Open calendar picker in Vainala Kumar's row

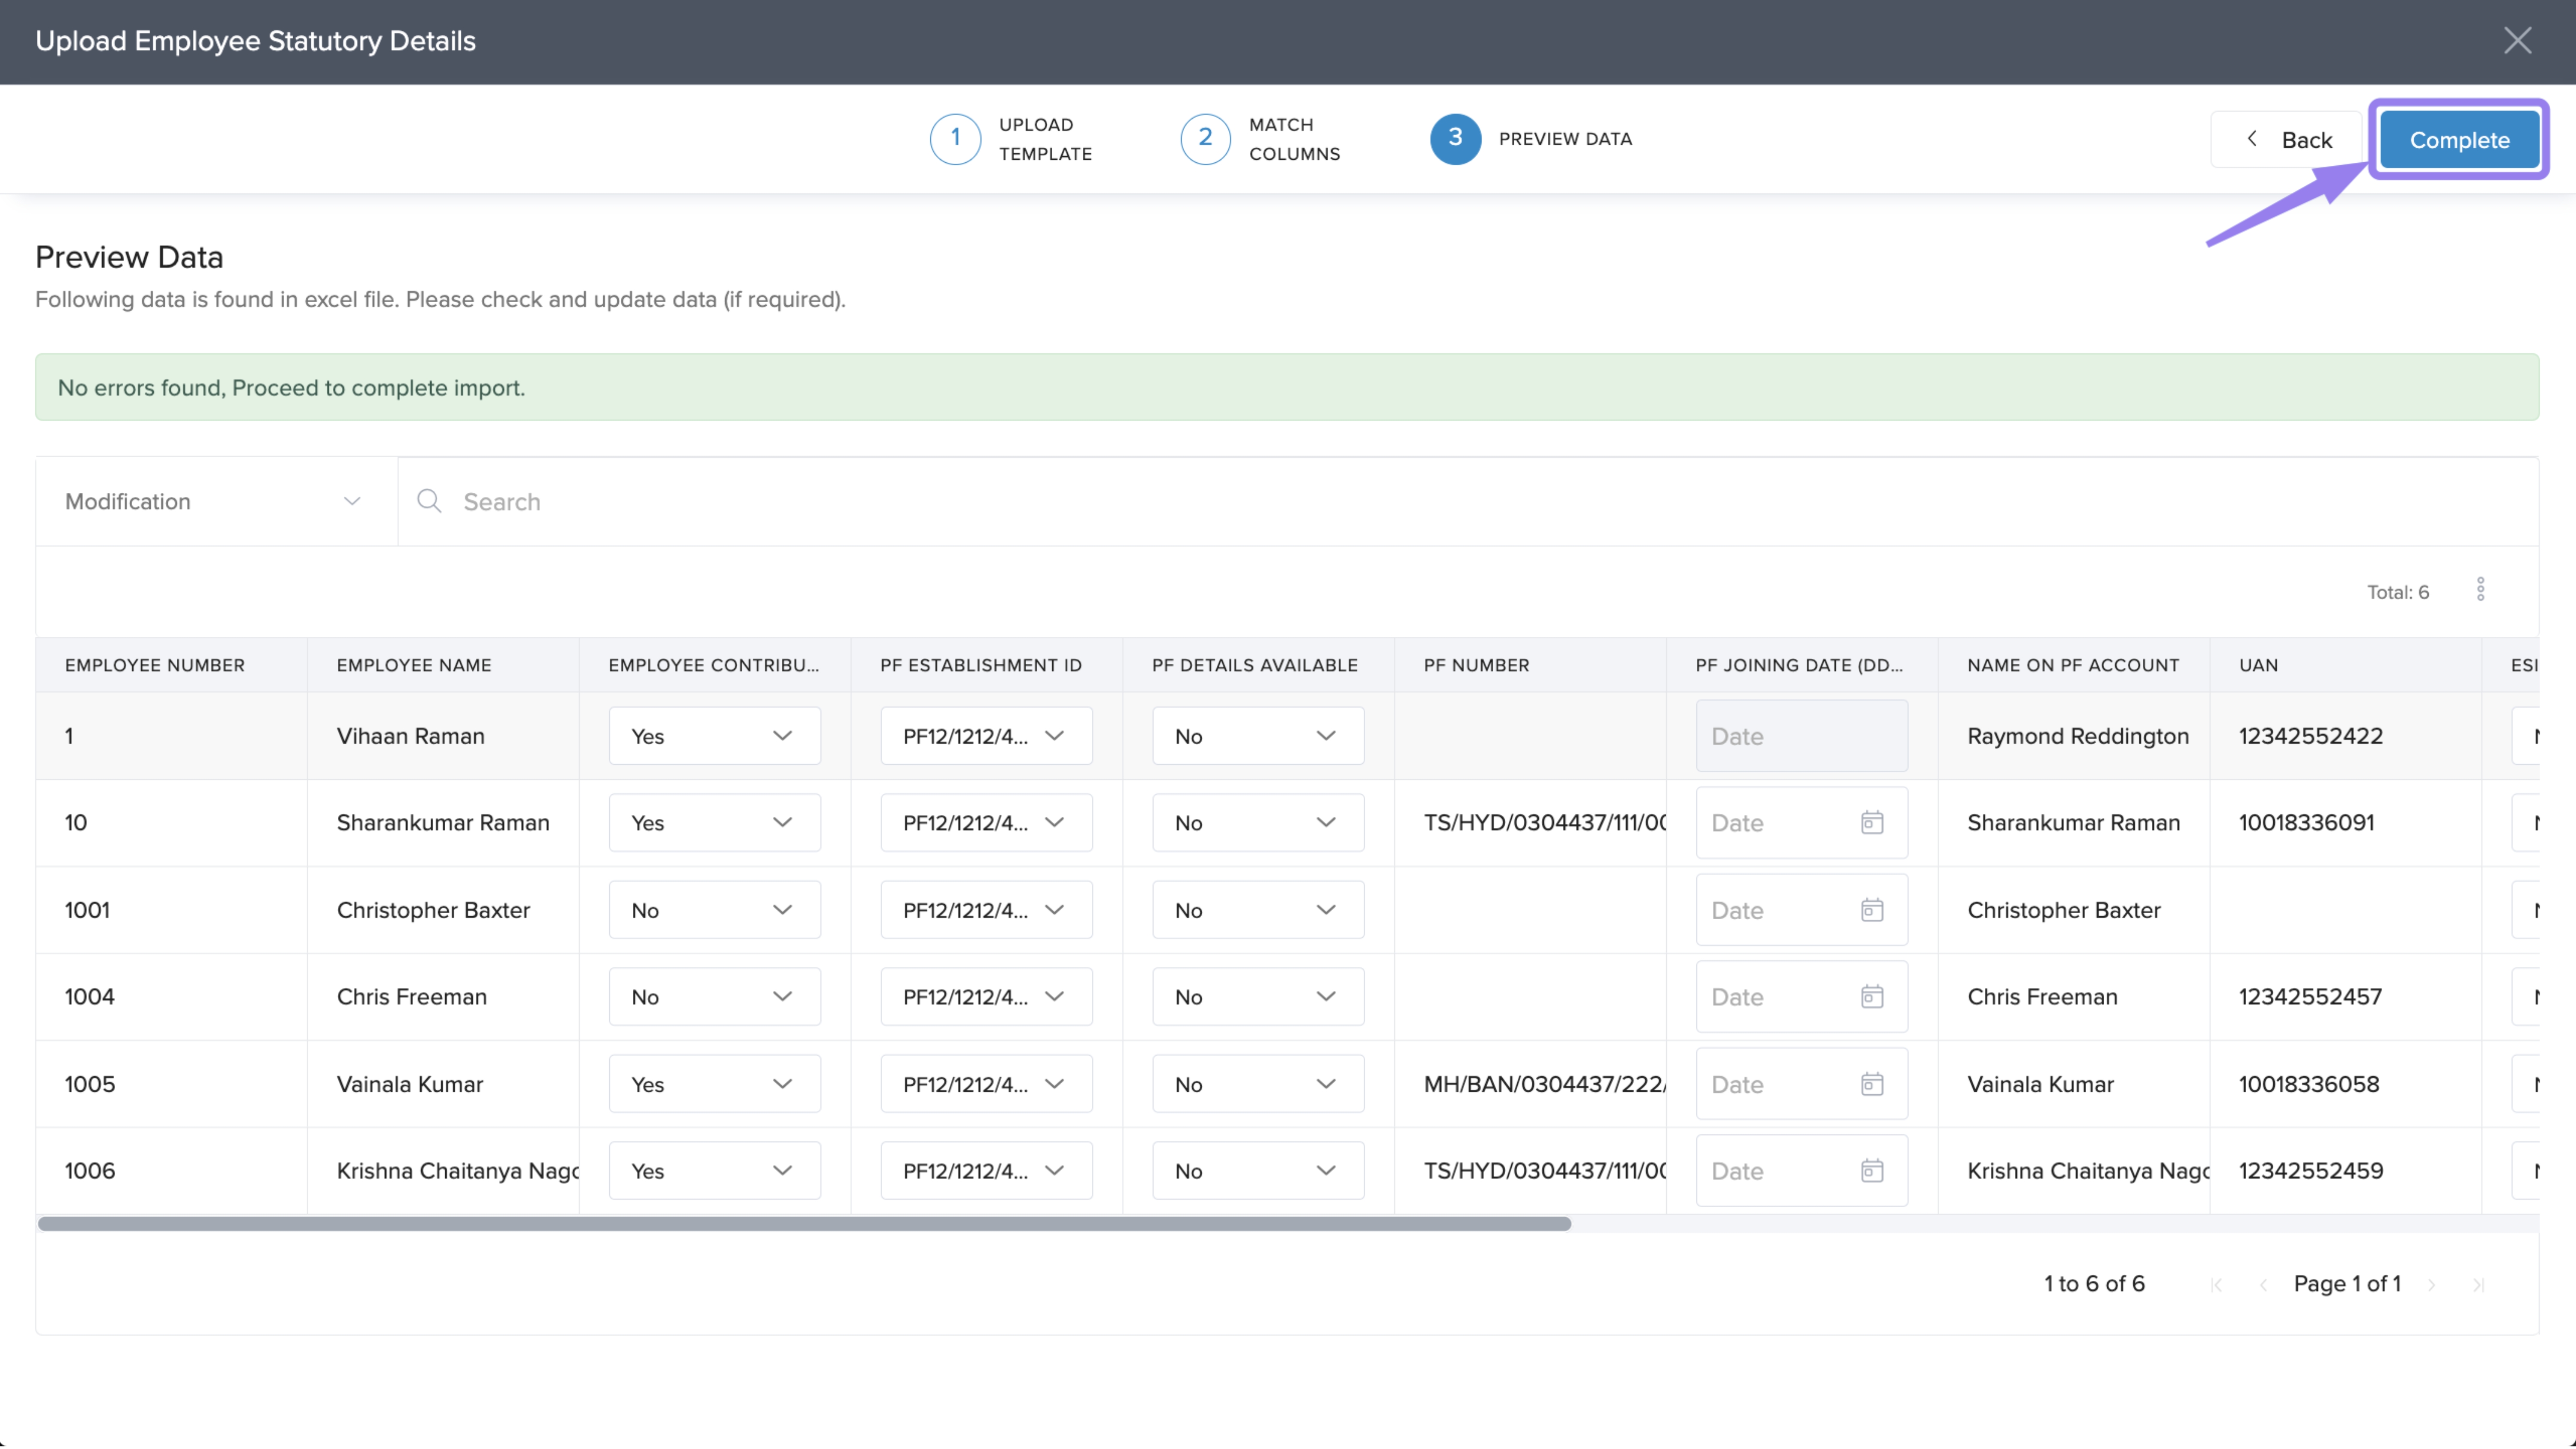pyautogui.click(x=1871, y=1084)
